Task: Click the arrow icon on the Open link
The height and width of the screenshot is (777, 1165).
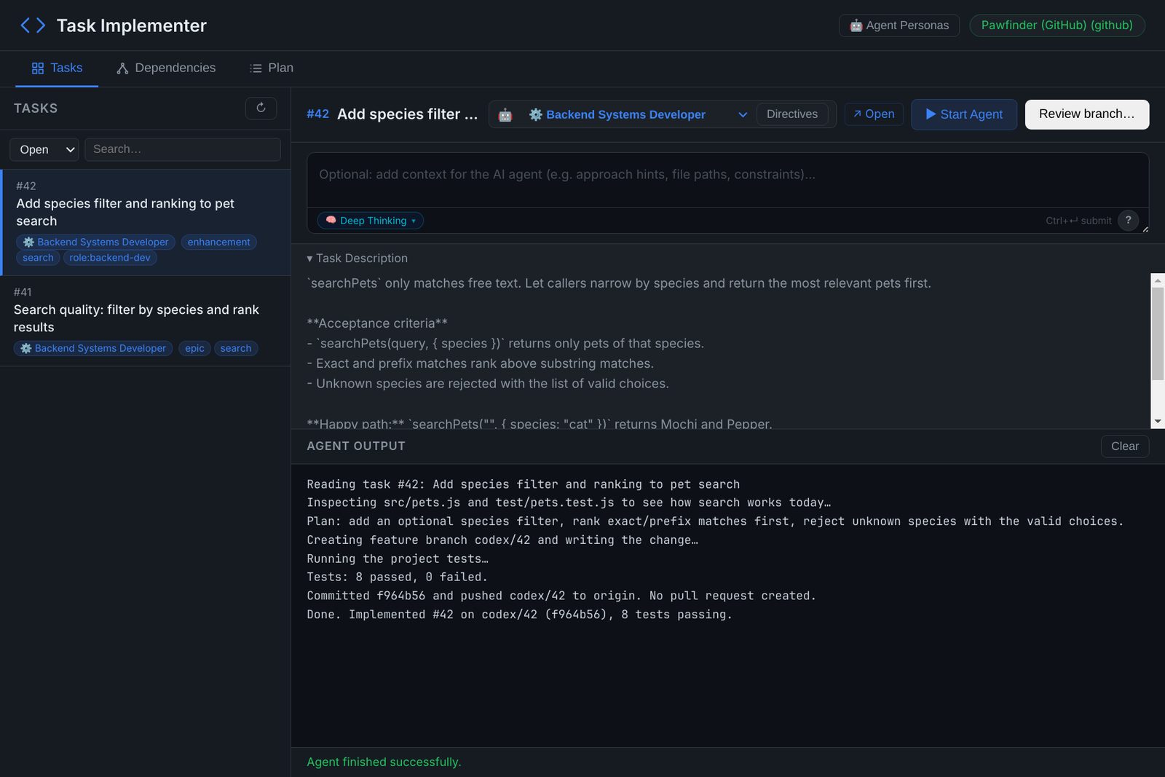Action: click(858, 114)
